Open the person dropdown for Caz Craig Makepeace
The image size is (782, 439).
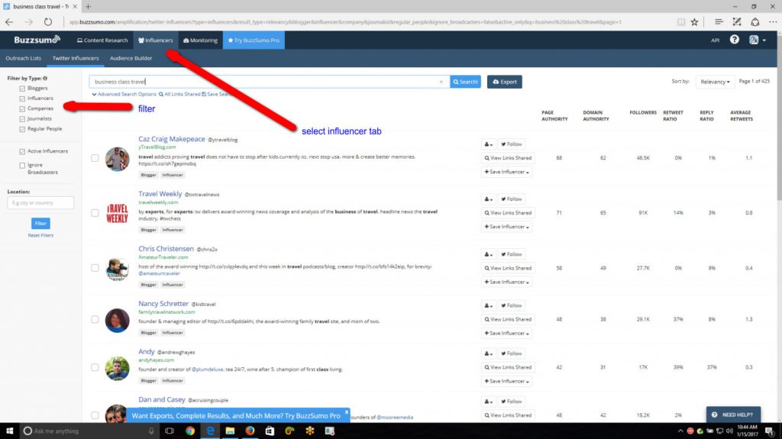tap(488, 144)
